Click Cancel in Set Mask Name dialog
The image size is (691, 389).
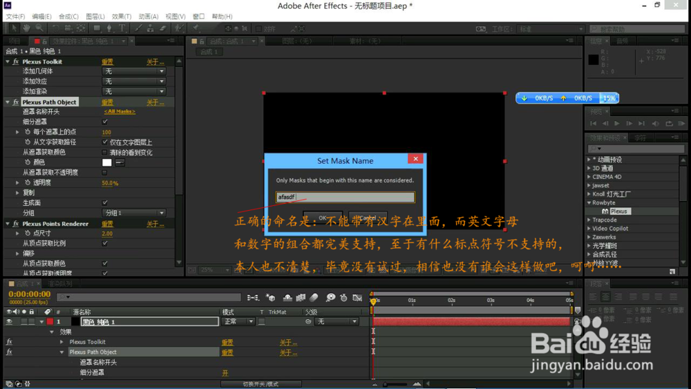tap(368, 218)
